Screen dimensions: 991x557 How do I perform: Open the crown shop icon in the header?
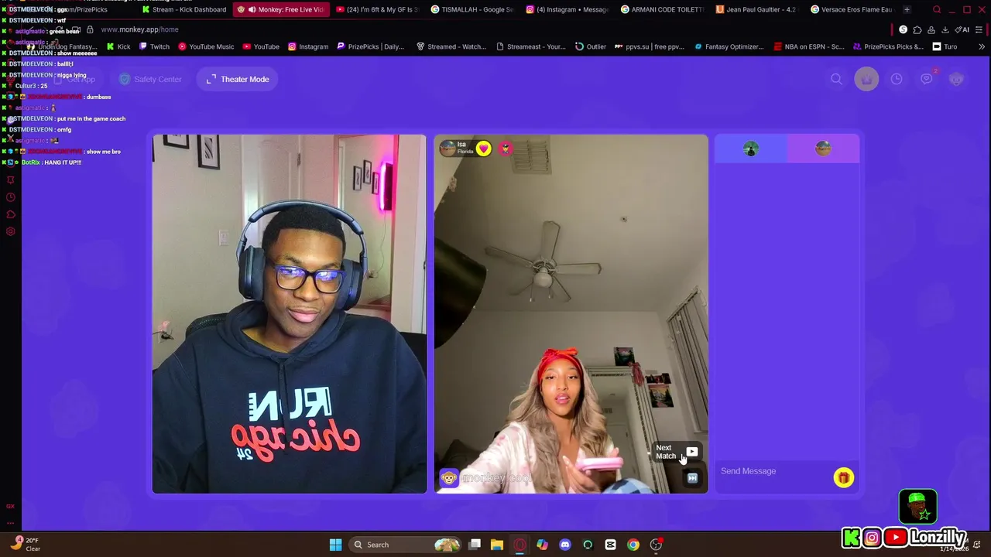click(866, 79)
